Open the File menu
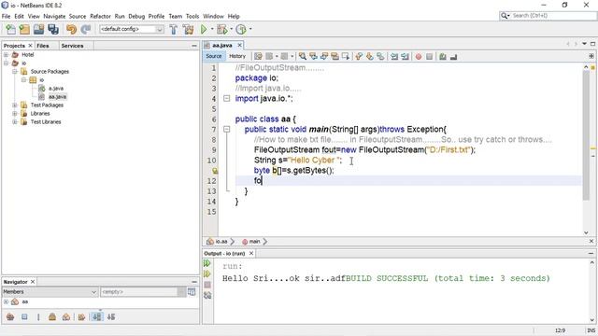The height and width of the screenshot is (336, 598). [7, 17]
